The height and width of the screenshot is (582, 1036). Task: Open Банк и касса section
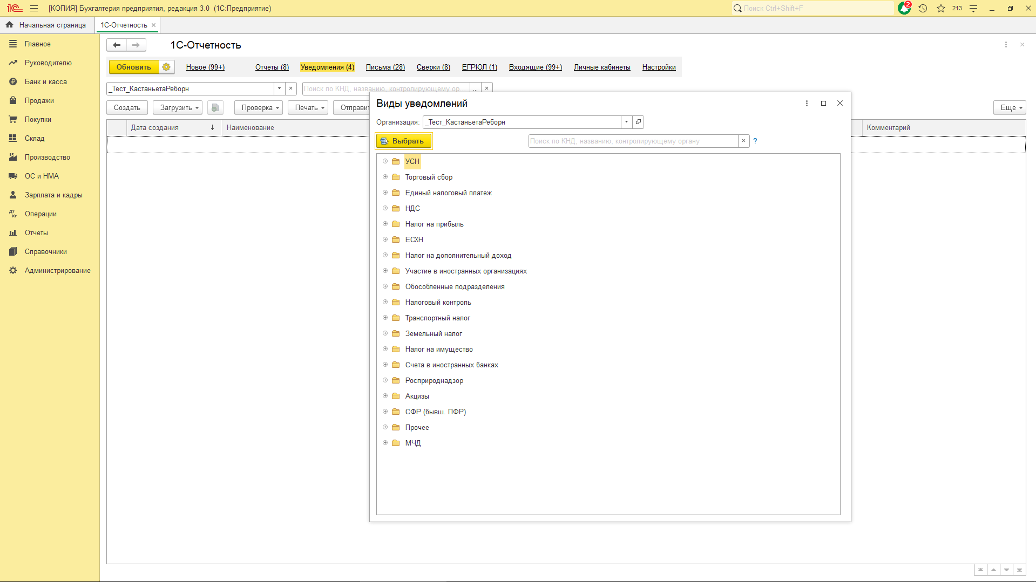(45, 81)
